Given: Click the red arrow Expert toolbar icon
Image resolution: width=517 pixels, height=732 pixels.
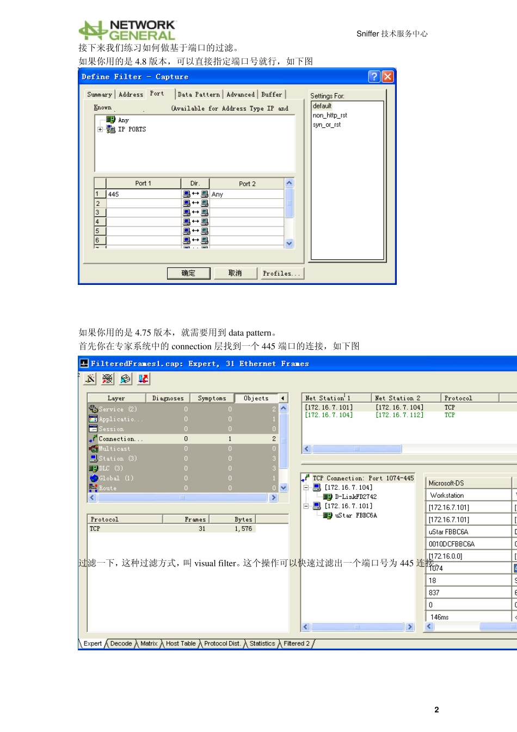Looking at the screenshot, I should click(x=144, y=379).
